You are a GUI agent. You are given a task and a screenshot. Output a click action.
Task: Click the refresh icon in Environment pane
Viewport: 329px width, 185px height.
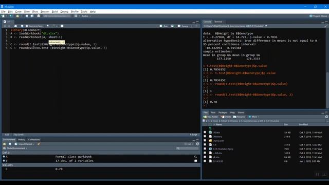tap(197, 144)
